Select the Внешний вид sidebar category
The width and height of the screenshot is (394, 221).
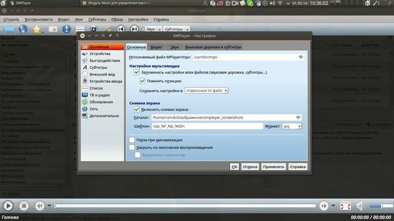[103, 74]
